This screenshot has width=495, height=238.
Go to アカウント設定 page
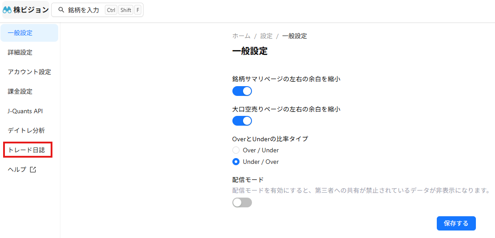pos(29,72)
